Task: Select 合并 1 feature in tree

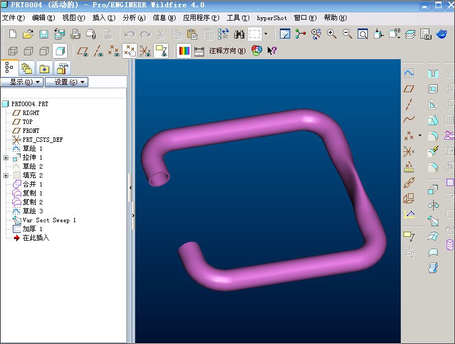Action: 32,184
